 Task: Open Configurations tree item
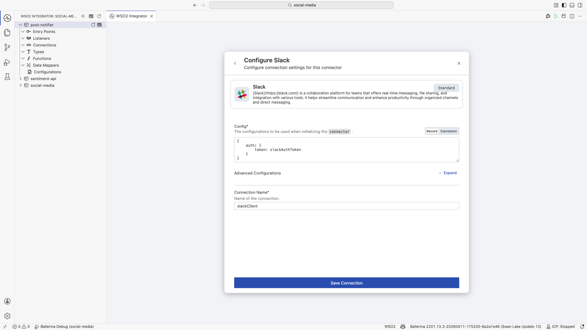coord(47,72)
